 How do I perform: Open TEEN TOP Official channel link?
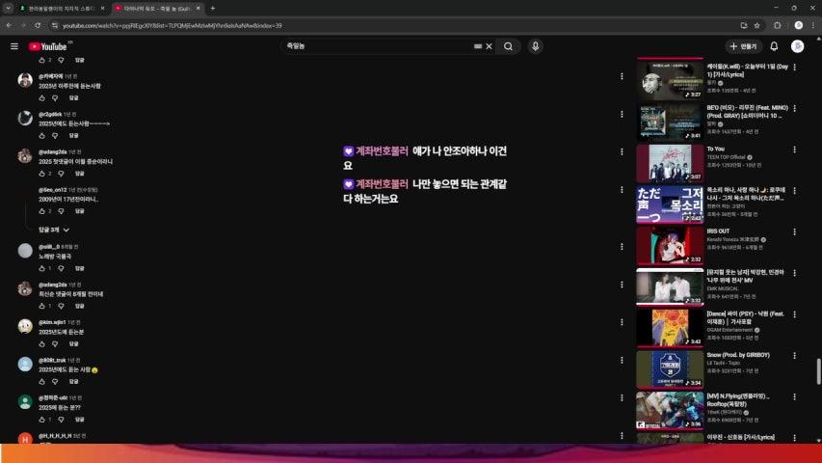point(726,157)
